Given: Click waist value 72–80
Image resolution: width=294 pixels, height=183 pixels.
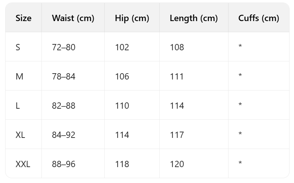Looking at the screenshot, I should [64, 47].
